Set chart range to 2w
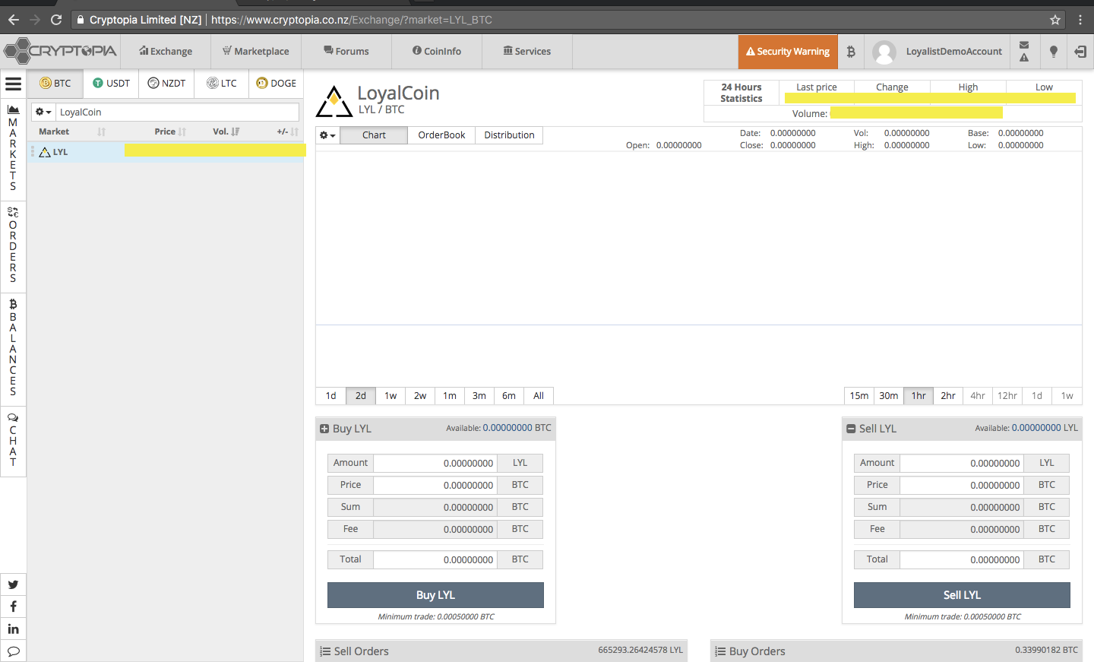Screen dimensions: 1094x662 click(x=420, y=396)
